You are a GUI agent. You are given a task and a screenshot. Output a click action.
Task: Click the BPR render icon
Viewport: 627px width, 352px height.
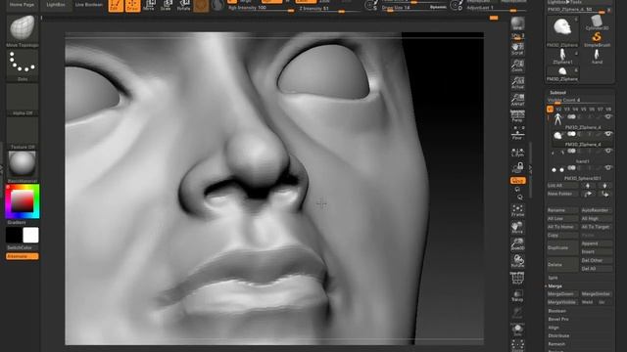[x=517, y=23]
